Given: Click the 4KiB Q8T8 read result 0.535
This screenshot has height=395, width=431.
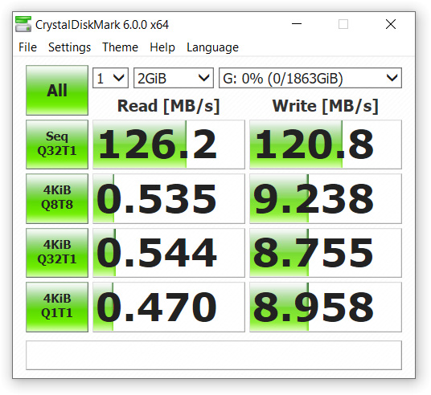Looking at the screenshot, I should coord(169,198).
